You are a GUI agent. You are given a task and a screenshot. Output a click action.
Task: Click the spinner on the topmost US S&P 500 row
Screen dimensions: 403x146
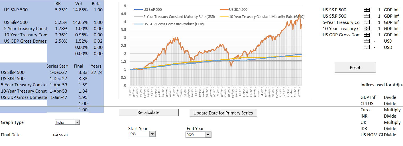point(367,10)
